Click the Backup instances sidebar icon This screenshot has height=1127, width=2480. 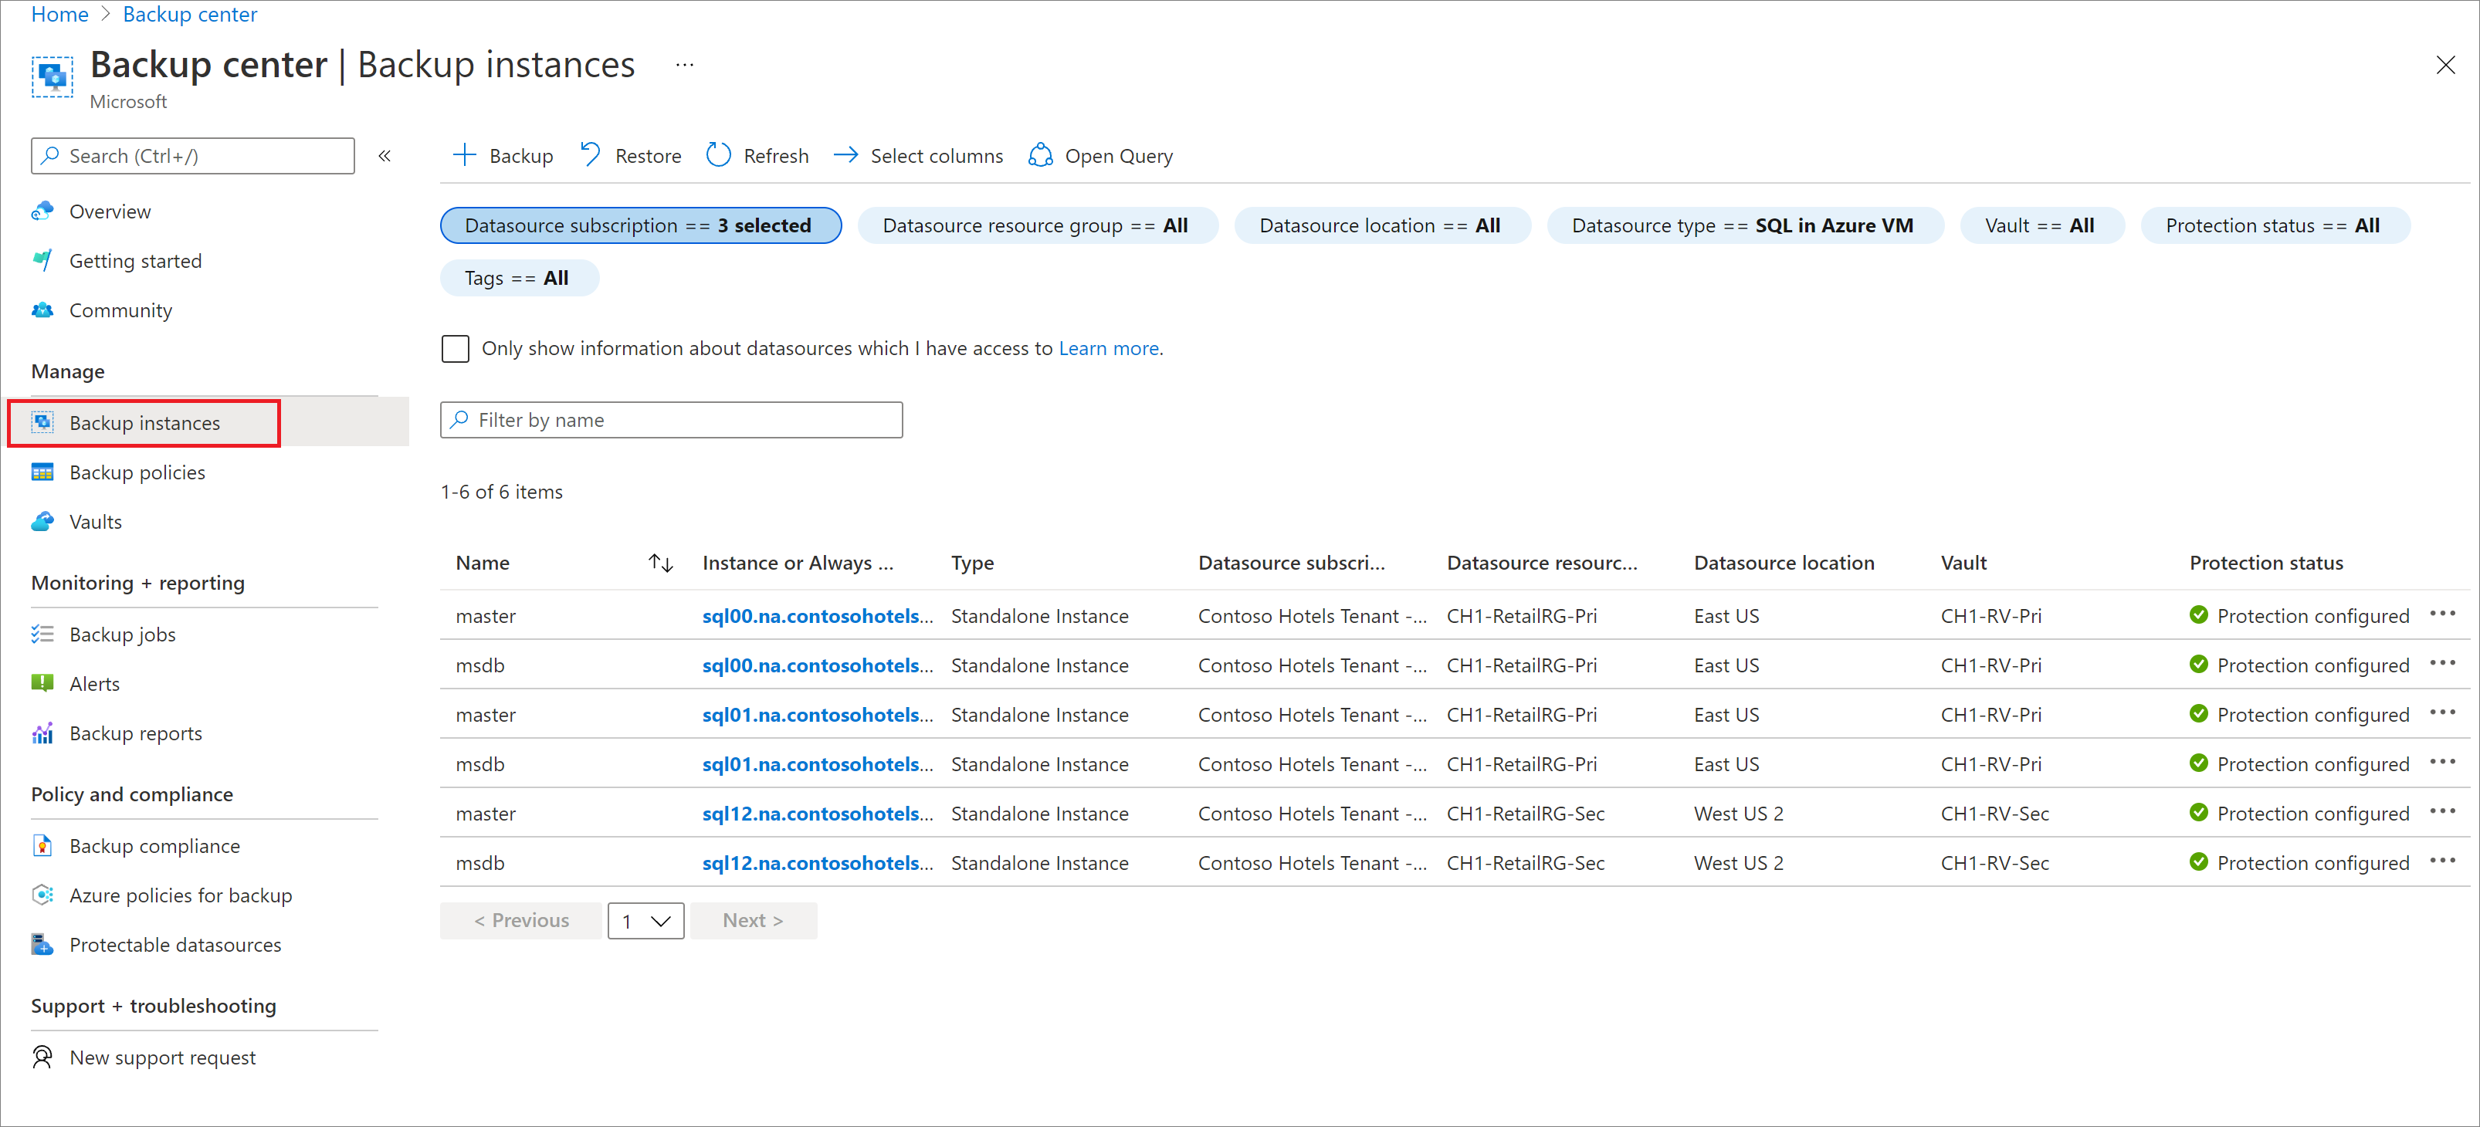[x=42, y=422]
